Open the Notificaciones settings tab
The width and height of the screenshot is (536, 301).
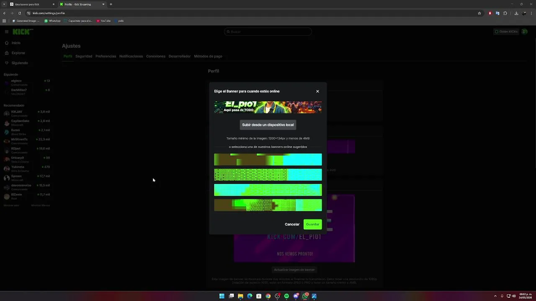[131, 56]
